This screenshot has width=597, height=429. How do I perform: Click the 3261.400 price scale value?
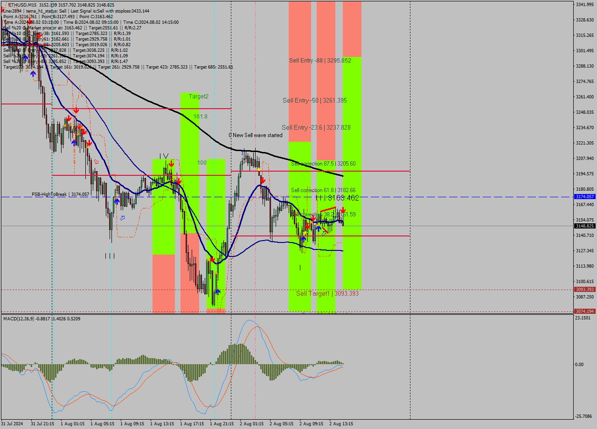[584, 97]
